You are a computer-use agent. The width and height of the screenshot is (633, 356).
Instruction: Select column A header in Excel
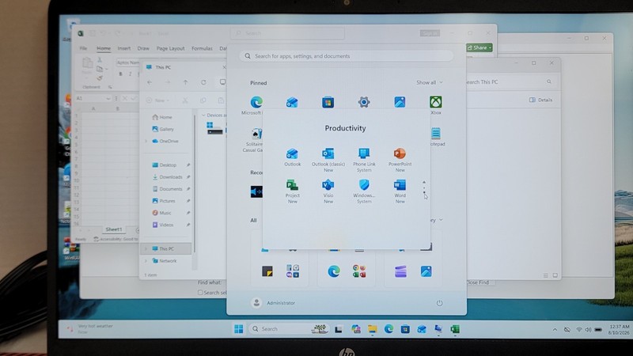[93, 108]
